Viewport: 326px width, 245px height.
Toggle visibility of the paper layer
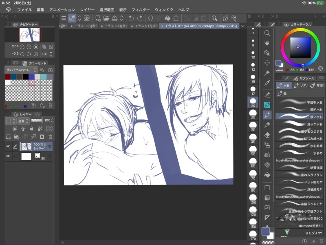[8, 156]
